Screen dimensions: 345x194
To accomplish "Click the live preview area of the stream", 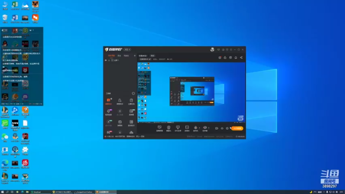I will [191, 92].
